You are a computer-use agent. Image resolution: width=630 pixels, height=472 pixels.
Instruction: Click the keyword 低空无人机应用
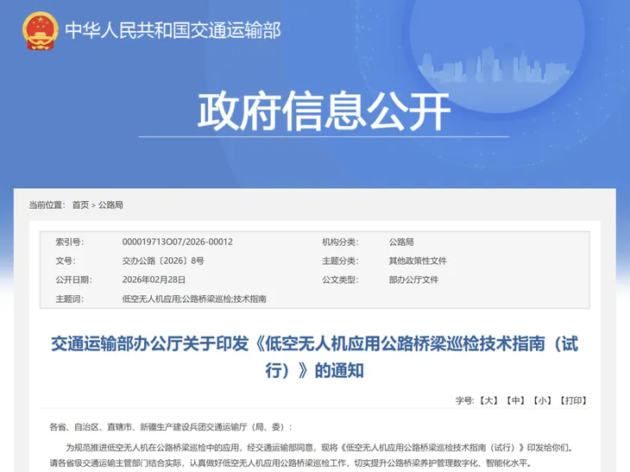point(151,299)
